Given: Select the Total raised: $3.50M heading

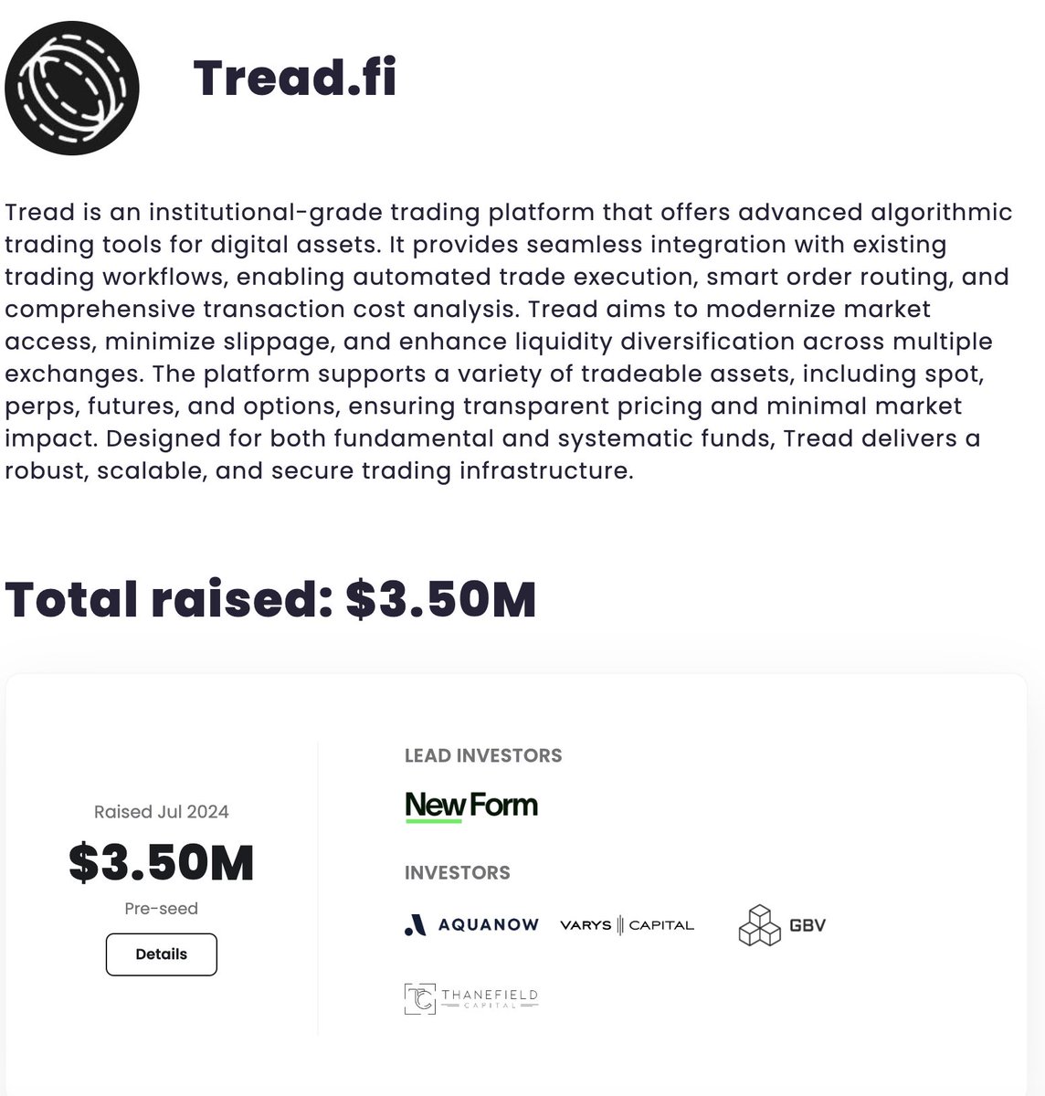Looking at the screenshot, I should click(x=270, y=599).
